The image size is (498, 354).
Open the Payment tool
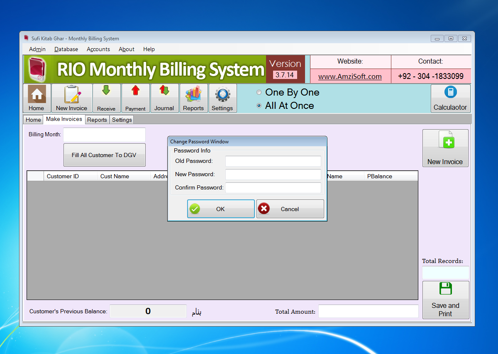coord(135,98)
